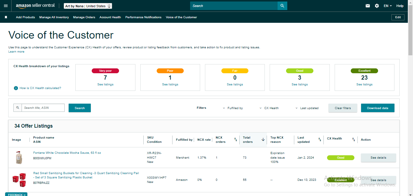Click the page vertical scrollbar
Image resolution: width=413 pixels, height=196 pixels.
point(410,30)
